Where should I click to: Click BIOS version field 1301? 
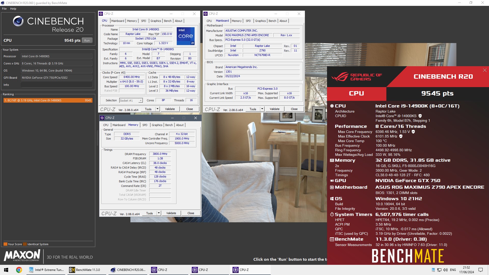[x=262, y=72]
